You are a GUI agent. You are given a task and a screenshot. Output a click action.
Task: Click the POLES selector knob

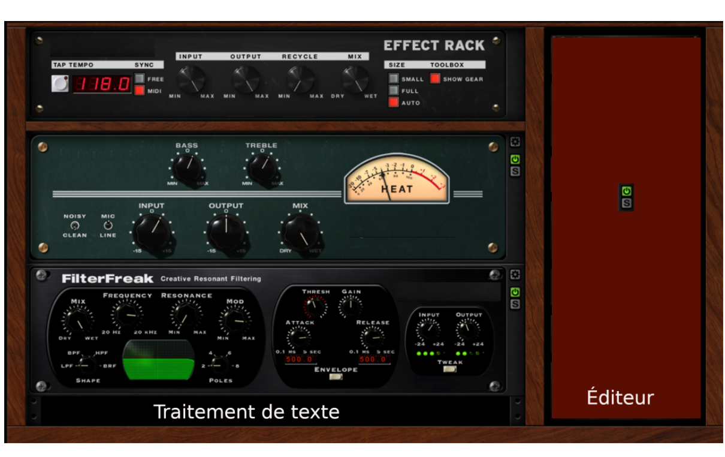(219, 364)
